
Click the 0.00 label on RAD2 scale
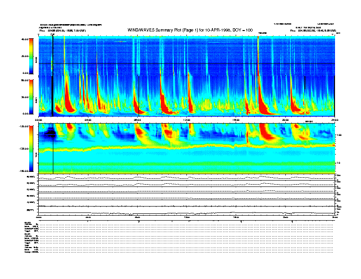[25, 73]
